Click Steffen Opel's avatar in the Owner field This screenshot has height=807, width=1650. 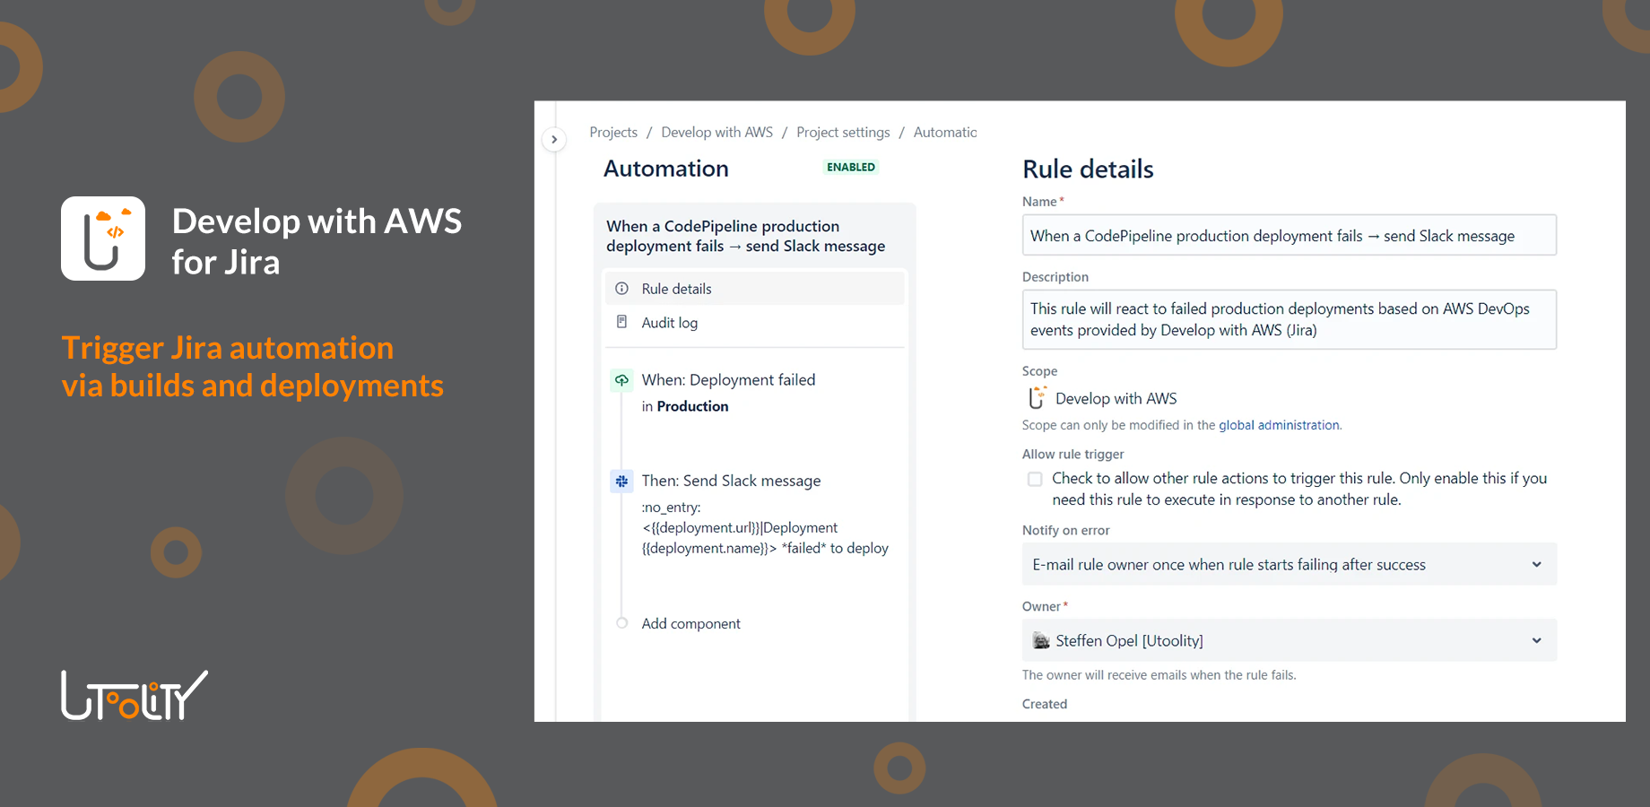click(x=1040, y=640)
